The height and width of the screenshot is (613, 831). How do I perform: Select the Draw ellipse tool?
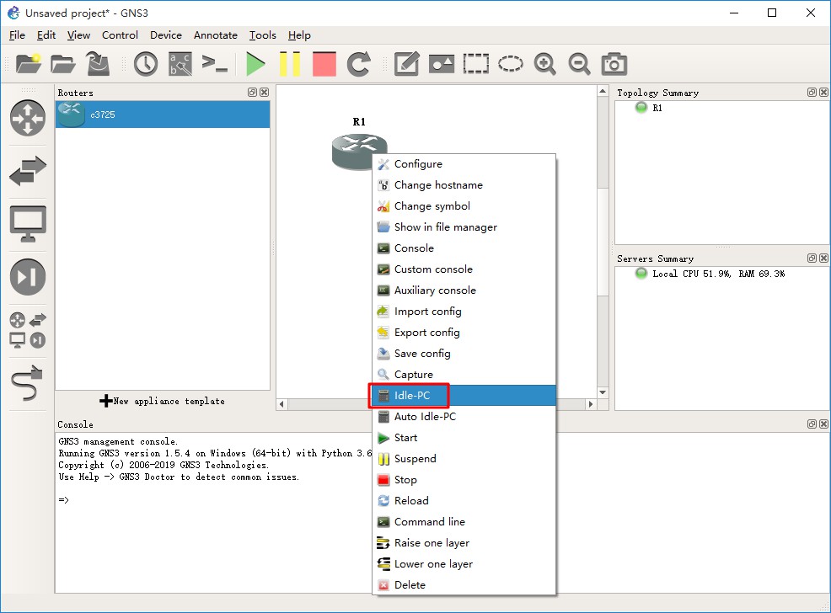tap(511, 64)
